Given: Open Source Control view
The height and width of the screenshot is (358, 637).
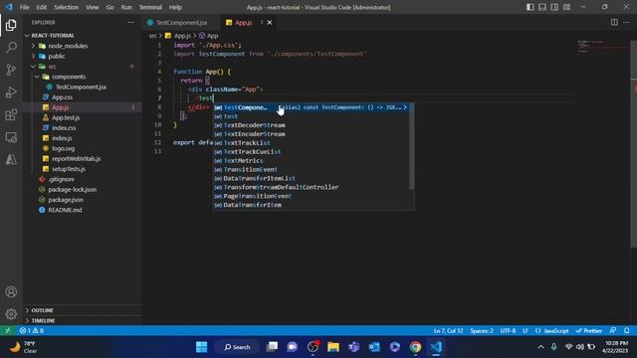Looking at the screenshot, I should 11,70.
